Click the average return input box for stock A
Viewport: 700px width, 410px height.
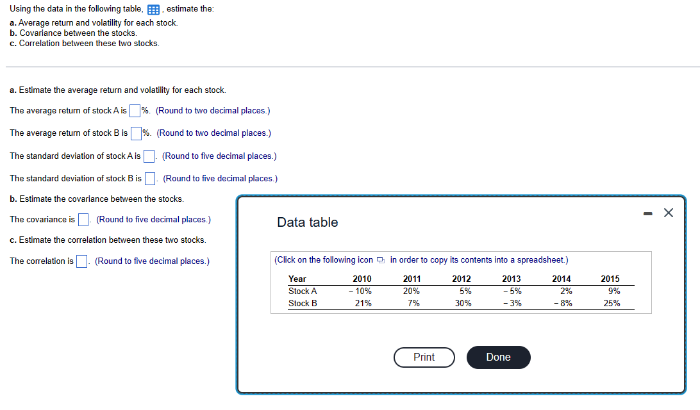135,110
